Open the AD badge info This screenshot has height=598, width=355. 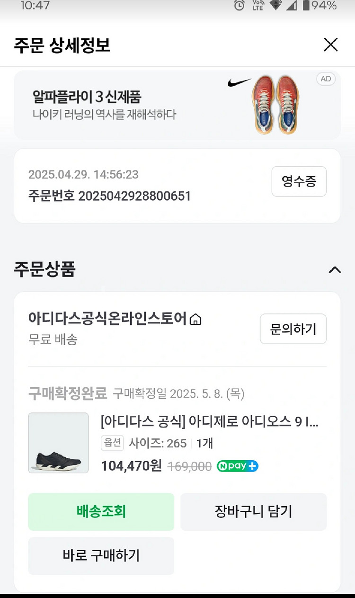click(326, 79)
